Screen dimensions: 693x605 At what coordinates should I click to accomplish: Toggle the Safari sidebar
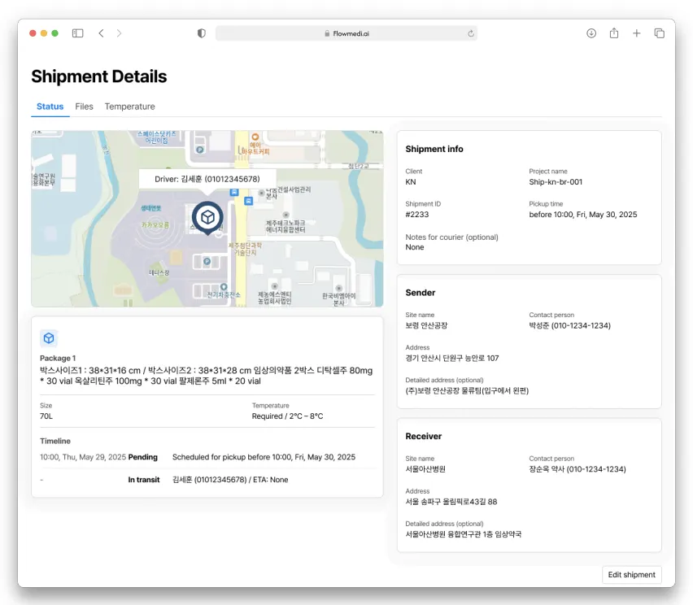click(x=77, y=33)
